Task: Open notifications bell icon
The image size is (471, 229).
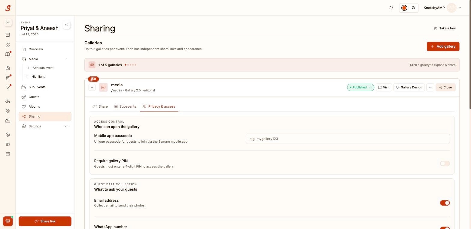Action: pos(391,8)
